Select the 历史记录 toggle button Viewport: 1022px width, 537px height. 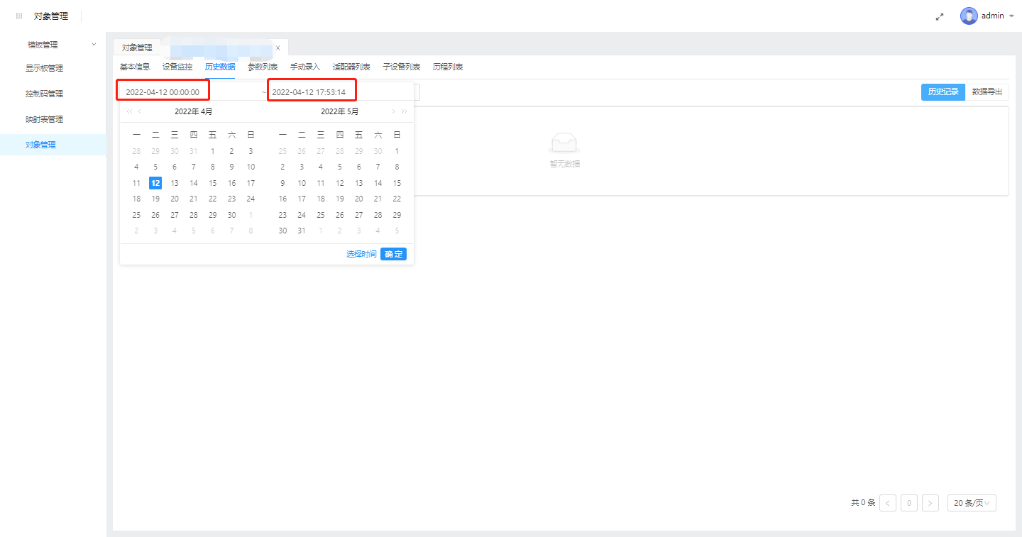click(x=943, y=92)
